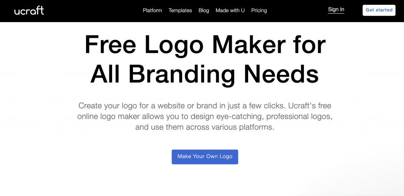Click the Sign In link
The width and height of the screenshot is (404, 196).
[x=336, y=10]
